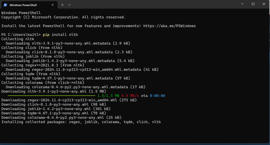Click the 'Downloading colorama-0.4.6' wheel line (25 kB)
Image resolution: width=270 pixels, height=145 pixels.
tap(61, 118)
